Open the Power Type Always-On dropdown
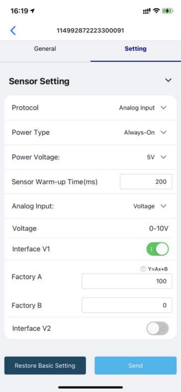Viewport: 181px width, 392px height. [x=145, y=133]
